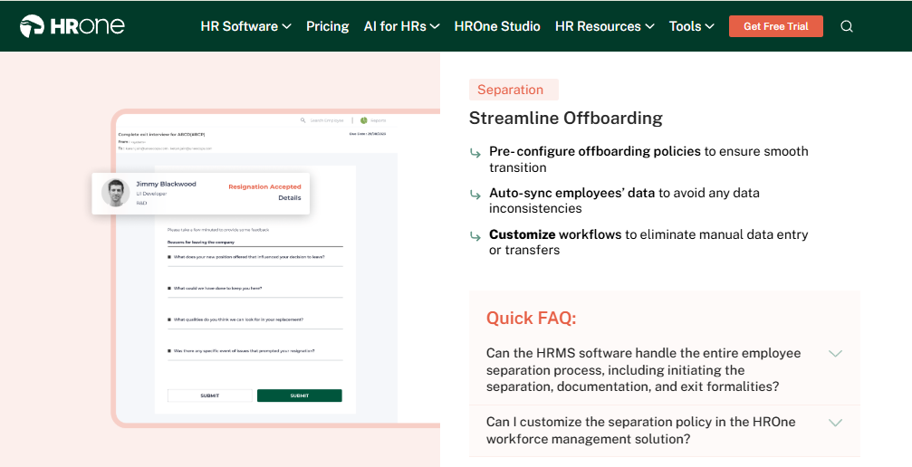Click the arrow icon beside Auto-sync employees' data

(475, 195)
